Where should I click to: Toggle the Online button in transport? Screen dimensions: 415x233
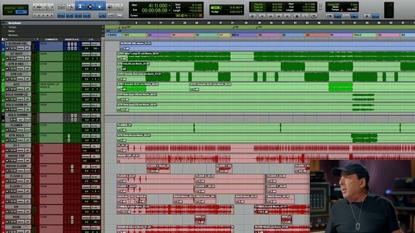pyautogui.click(x=252, y=16)
